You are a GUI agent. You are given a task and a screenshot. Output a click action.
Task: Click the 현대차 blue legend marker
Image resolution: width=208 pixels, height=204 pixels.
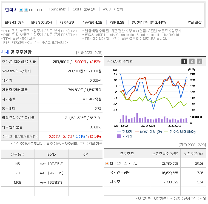click(119, 132)
